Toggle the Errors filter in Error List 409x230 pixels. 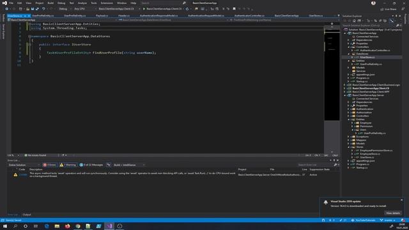click(50, 165)
